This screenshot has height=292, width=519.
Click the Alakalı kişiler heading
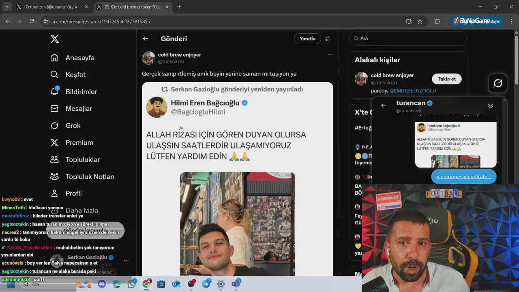[377, 60]
